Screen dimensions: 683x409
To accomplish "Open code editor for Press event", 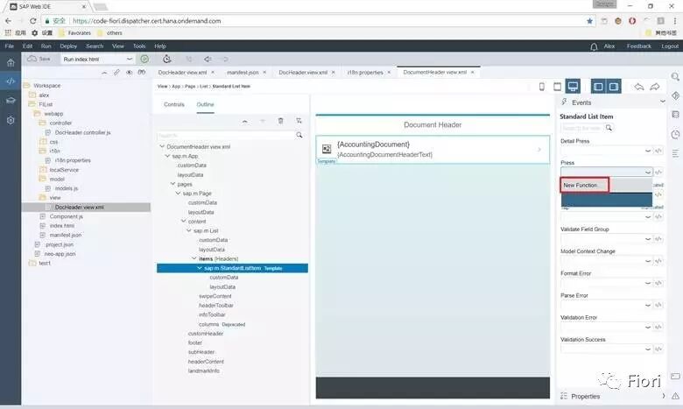I will pyautogui.click(x=658, y=172).
